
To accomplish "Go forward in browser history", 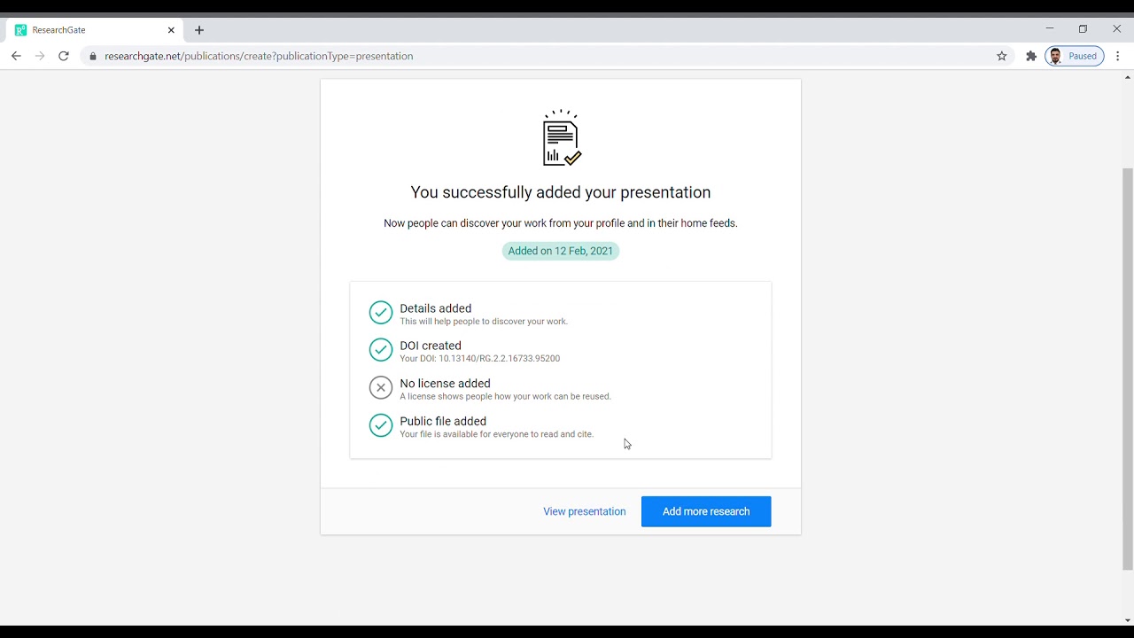I will pyautogui.click(x=40, y=56).
